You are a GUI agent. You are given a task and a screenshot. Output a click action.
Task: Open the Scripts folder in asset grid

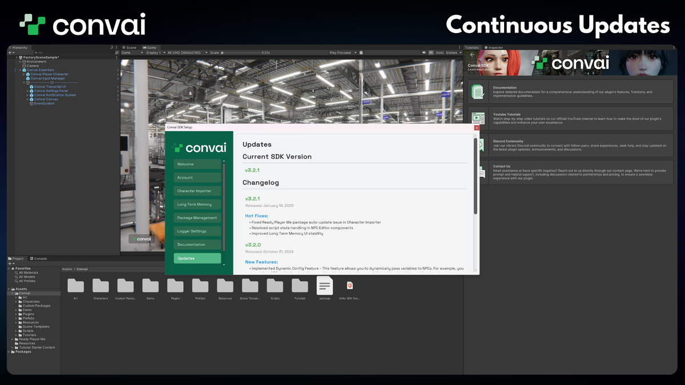(x=275, y=285)
